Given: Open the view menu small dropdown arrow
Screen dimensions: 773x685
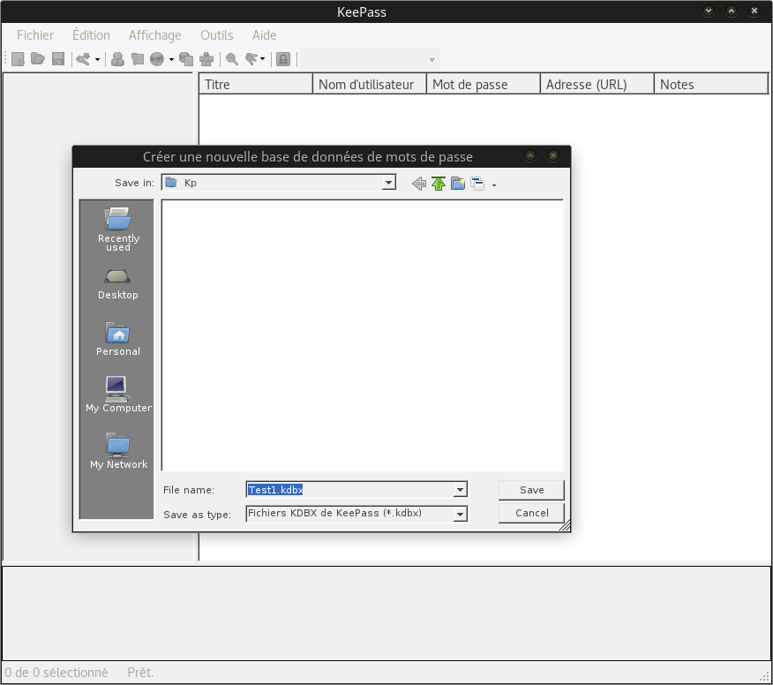Looking at the screenshot, I should coord(494,185).
